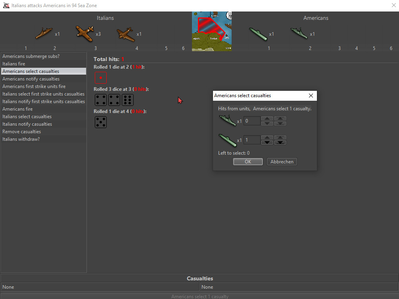399x299 pixels.
Task: Click the red die showing one
Action: 101,78
